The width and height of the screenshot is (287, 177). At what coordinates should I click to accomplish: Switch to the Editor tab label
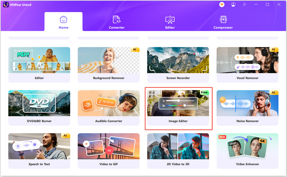pos(170,28)
